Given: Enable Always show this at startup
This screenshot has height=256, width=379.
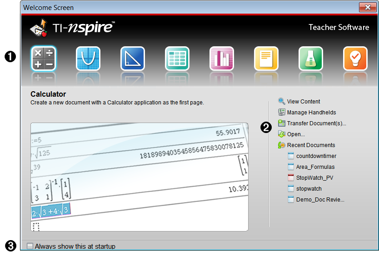Looking at the screenshot, I should pyautogui.click(x=30, y=246).
